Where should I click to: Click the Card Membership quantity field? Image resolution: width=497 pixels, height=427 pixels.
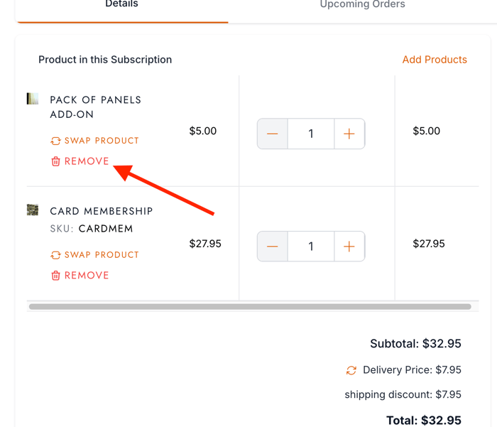(311, 247)
